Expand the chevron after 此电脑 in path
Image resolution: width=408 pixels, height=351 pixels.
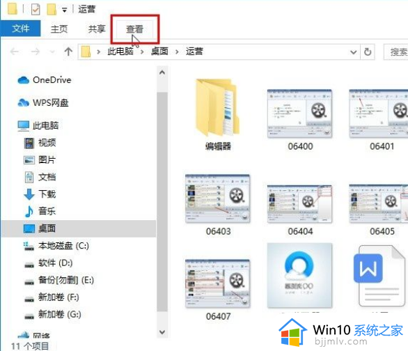tap(142, 52)
